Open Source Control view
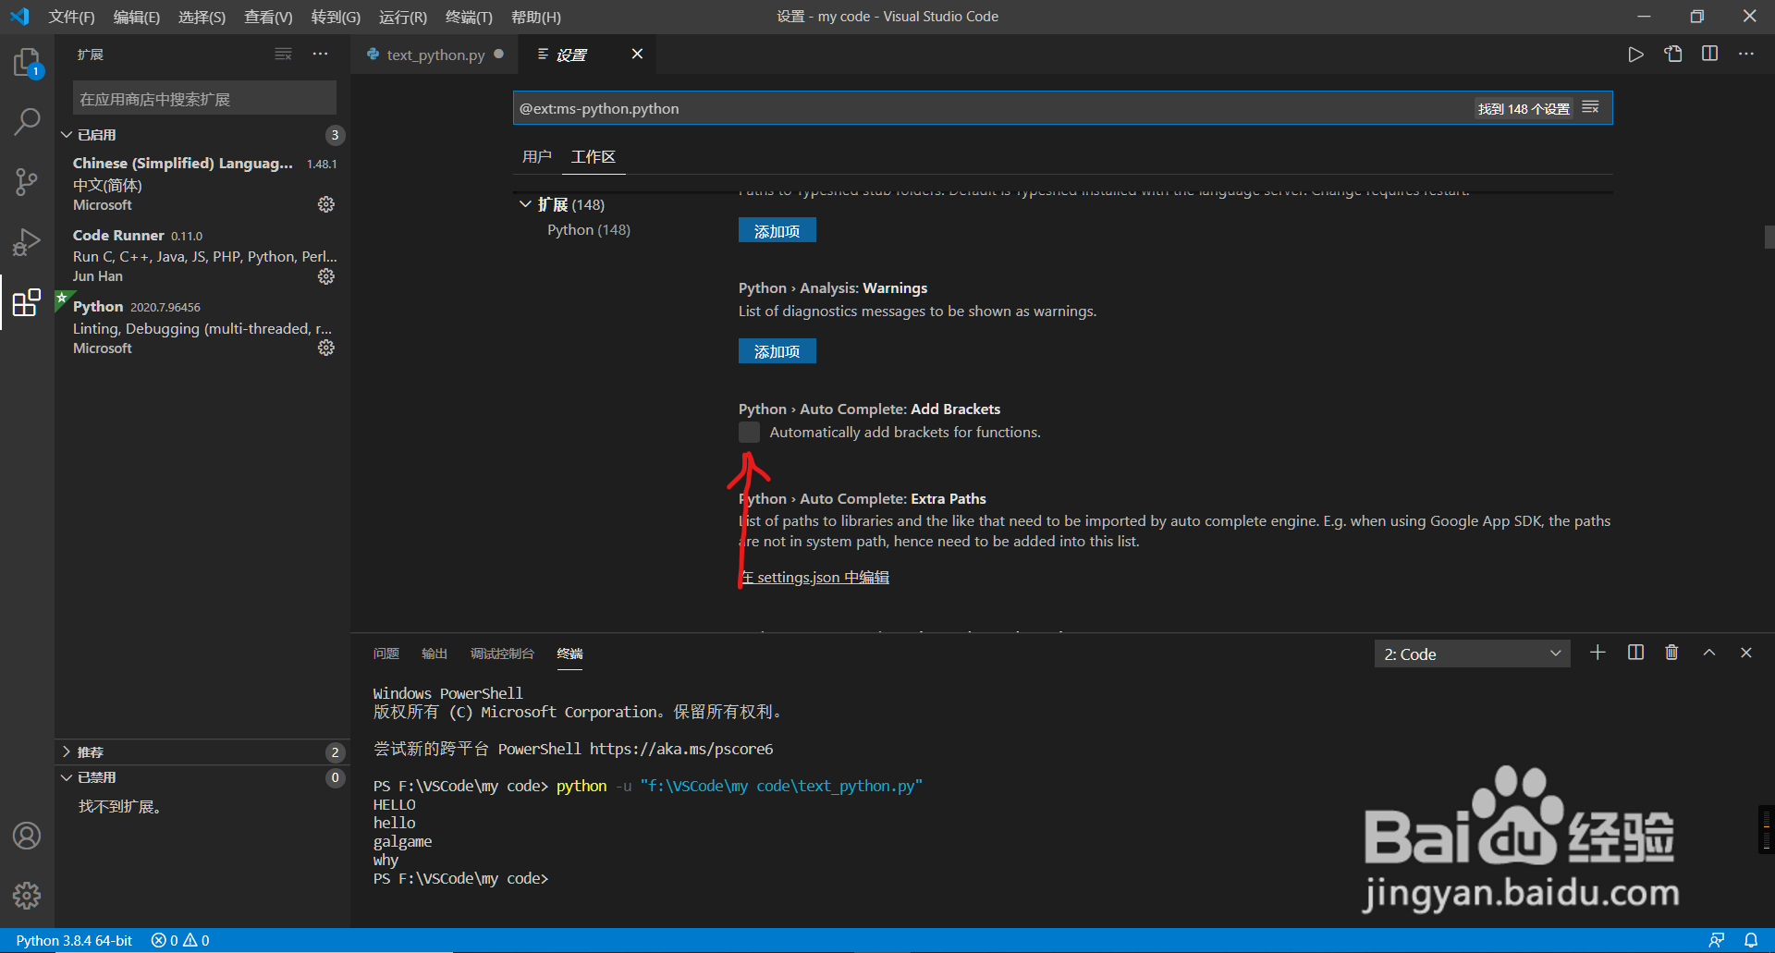 pyautogui.click(x=27, y=181)
